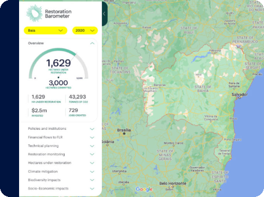Click Palmas city label on map

tap(119, 61)
